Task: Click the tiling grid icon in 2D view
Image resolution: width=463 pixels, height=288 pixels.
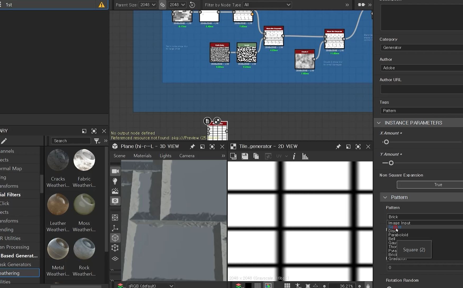Action: tap(287, 286)
